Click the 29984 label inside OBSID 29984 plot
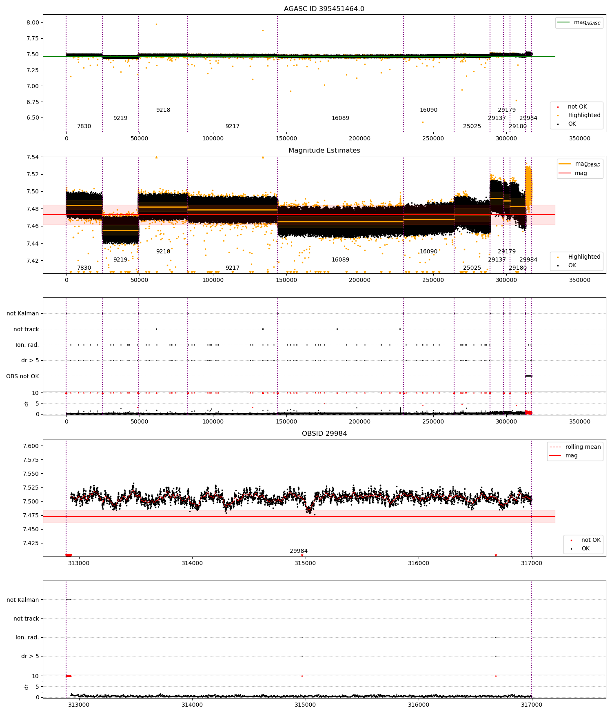 299,551
